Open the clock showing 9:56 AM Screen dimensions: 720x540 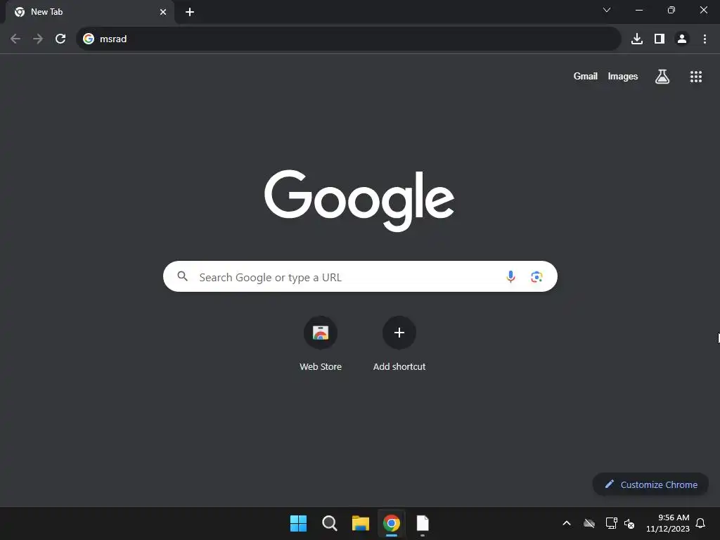(668, 523)
